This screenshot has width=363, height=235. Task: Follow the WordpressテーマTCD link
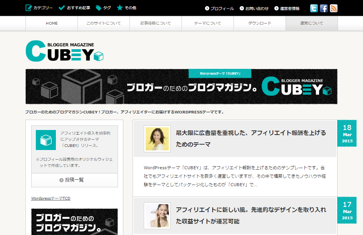tap(51, 198)
